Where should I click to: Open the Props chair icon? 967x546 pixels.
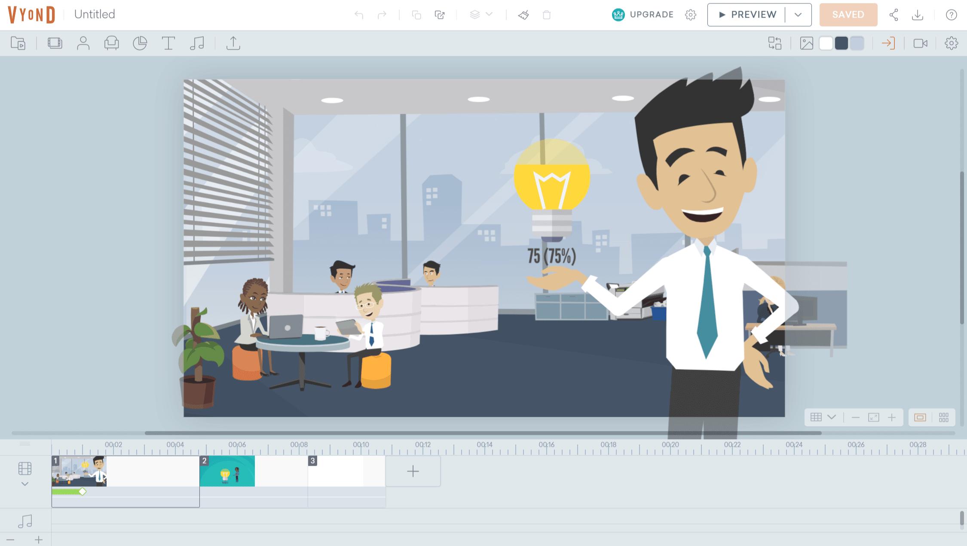111,43
